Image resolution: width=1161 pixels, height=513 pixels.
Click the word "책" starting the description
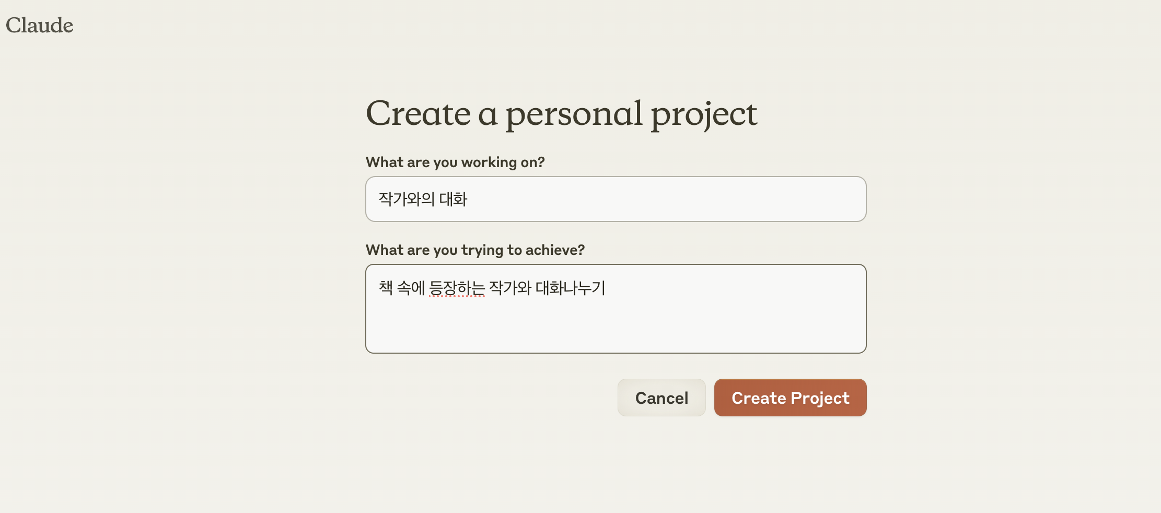pyautogui.click(x=386, y=288)
